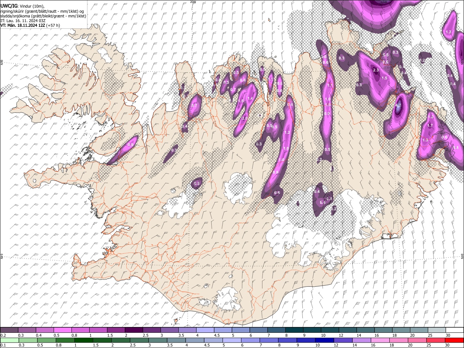The image size is (464, 348).
Task: Click the '0.2' label in the upper legend
Action: tap(3, 335)
